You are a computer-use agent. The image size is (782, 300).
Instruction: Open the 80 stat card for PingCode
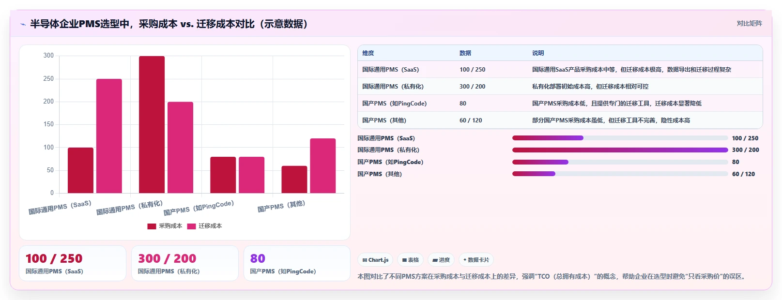pyautogui.click(x=297, y=263)
